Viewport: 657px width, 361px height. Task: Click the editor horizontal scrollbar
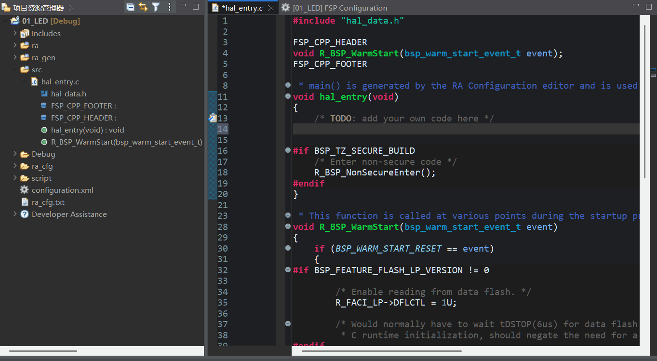381,350
